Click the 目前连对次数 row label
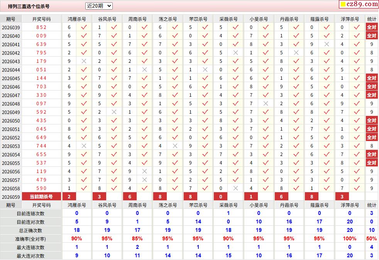Viewport: 379px width, 260px height. click(x=30, y=222)
